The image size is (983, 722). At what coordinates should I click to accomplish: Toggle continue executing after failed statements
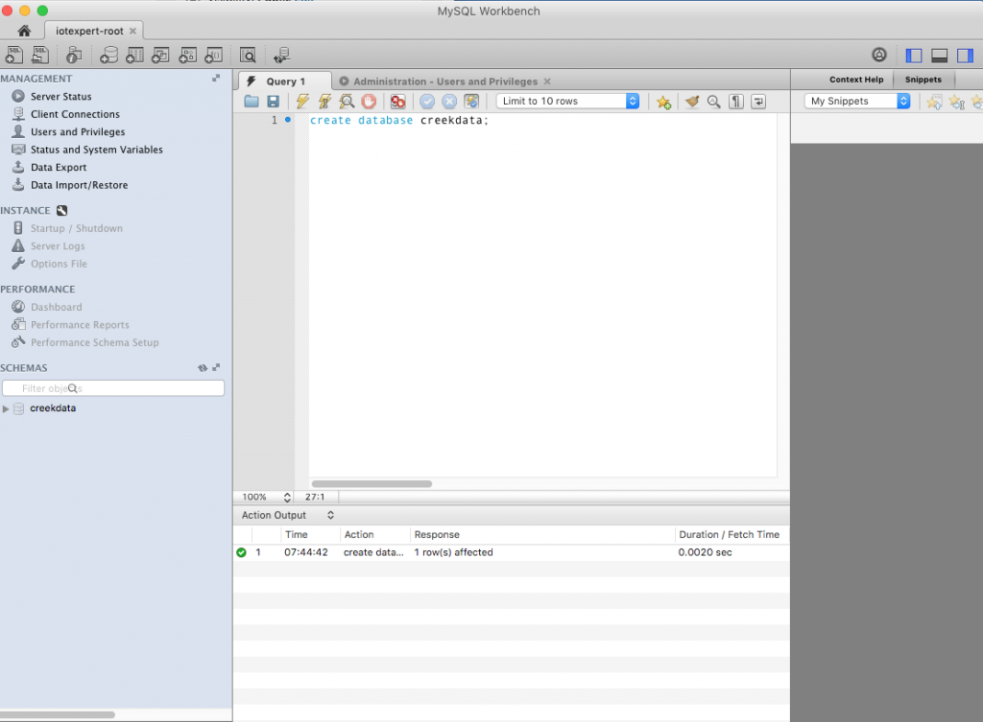pyautogui.click(x=398, y=102)
